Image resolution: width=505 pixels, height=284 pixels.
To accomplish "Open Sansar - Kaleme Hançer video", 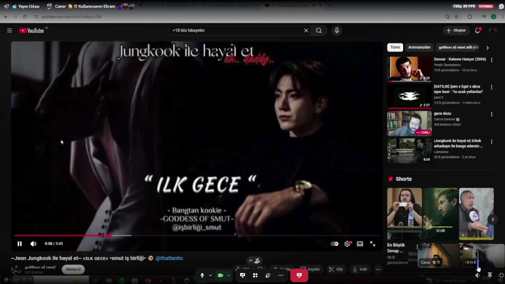I will click(x=410, y=69).
